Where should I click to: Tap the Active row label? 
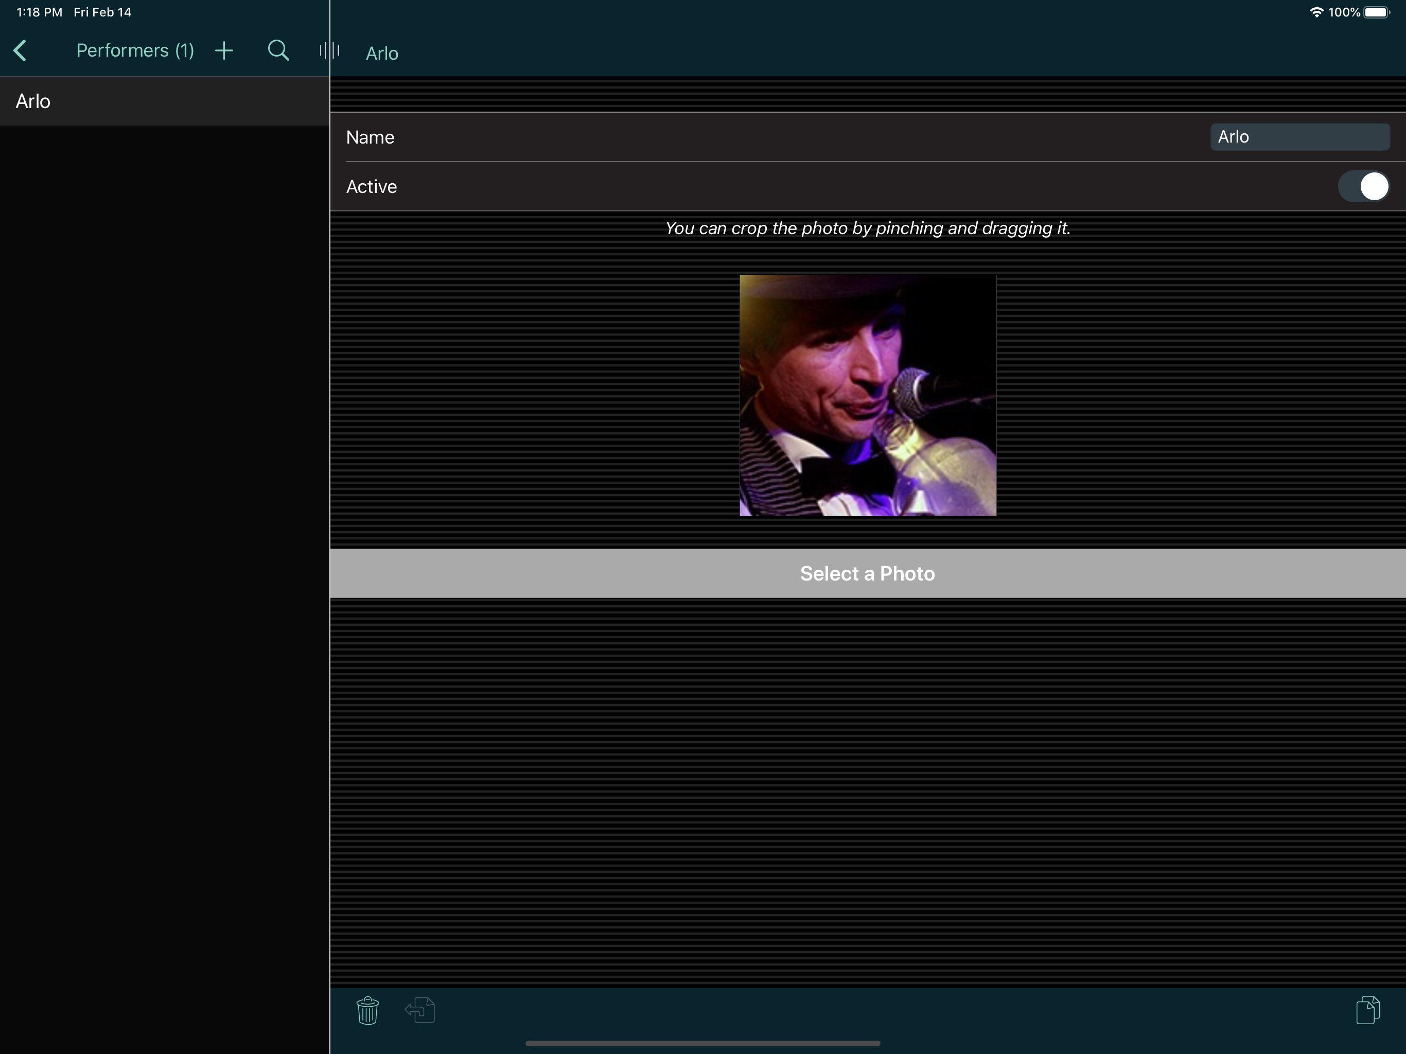pos(371,187)
